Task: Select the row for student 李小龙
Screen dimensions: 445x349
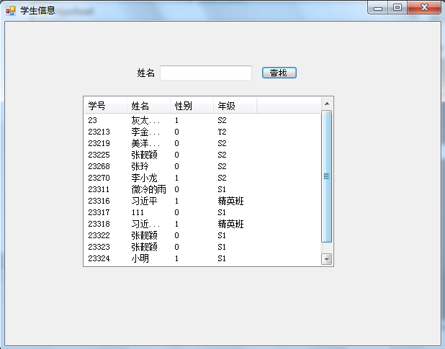Action: click(144, 178)
